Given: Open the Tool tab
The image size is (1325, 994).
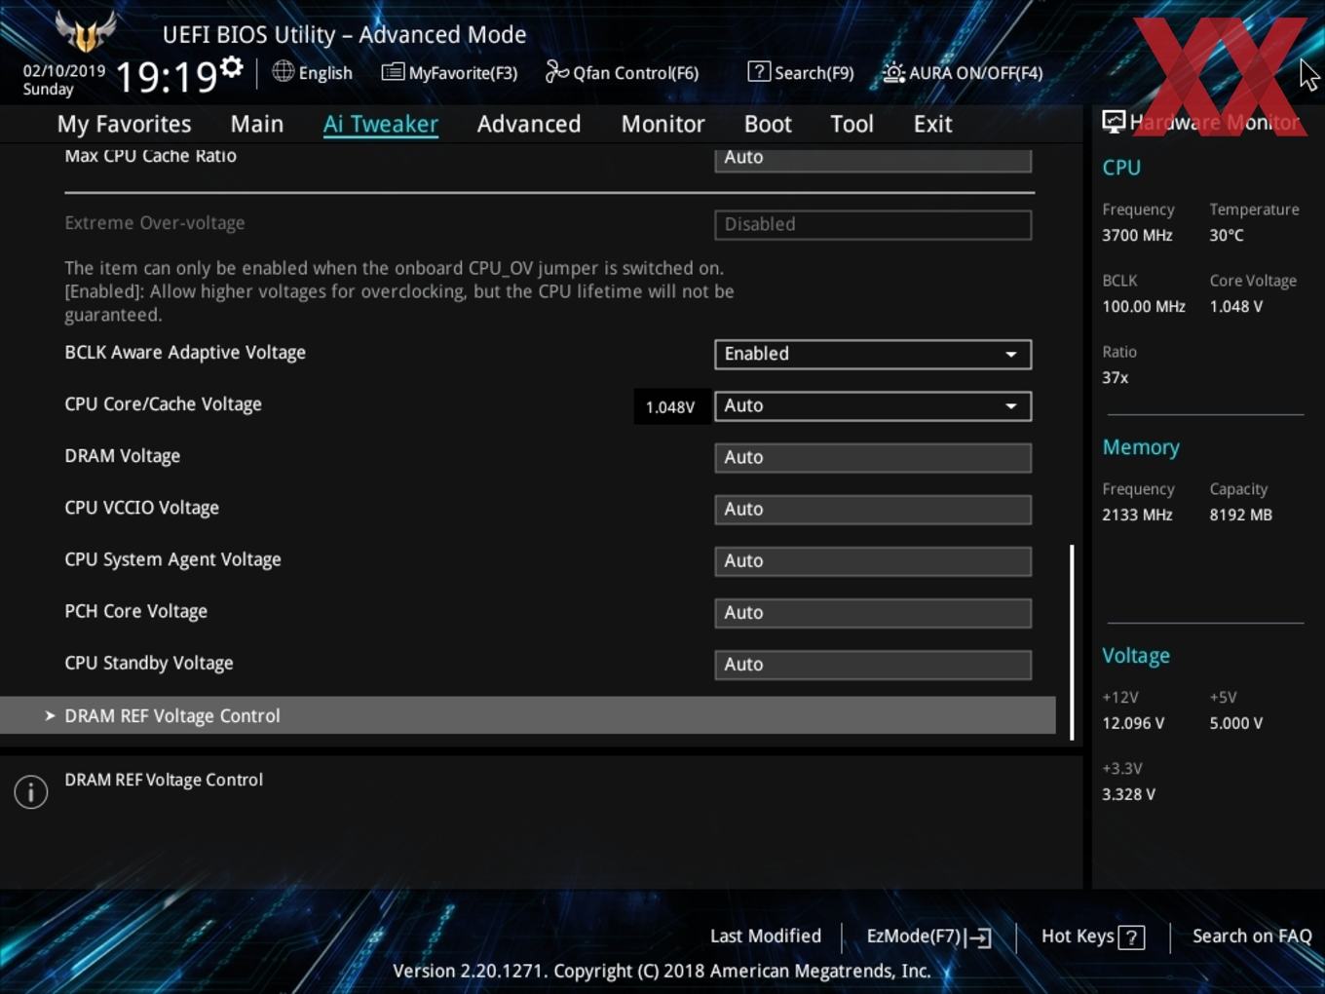Looking at the screenshot, I should [852, 124].
